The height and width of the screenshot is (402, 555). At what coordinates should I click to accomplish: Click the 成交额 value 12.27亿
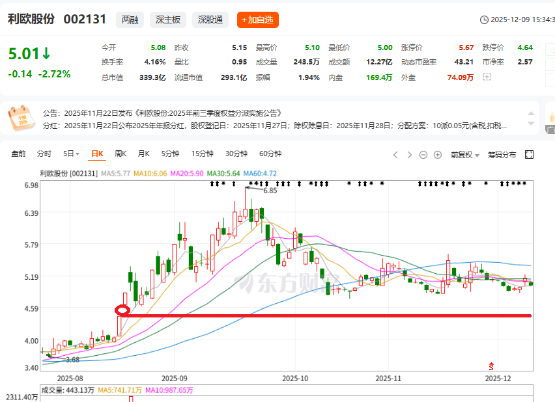[x=379, y=62]
